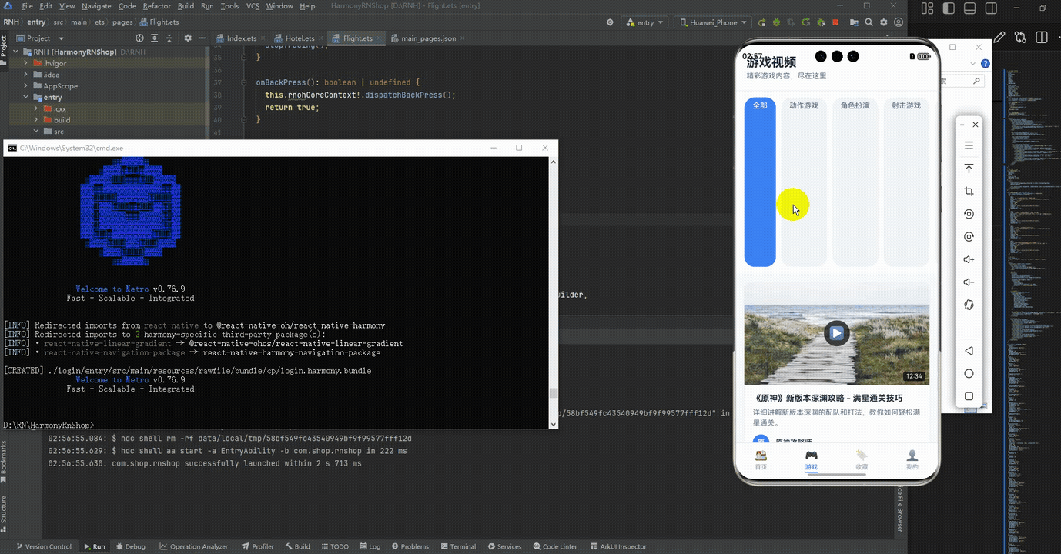Viewport: 1061px width, 554px height.
Task: Open the VCS menu
Action: (x=253, y=6)
